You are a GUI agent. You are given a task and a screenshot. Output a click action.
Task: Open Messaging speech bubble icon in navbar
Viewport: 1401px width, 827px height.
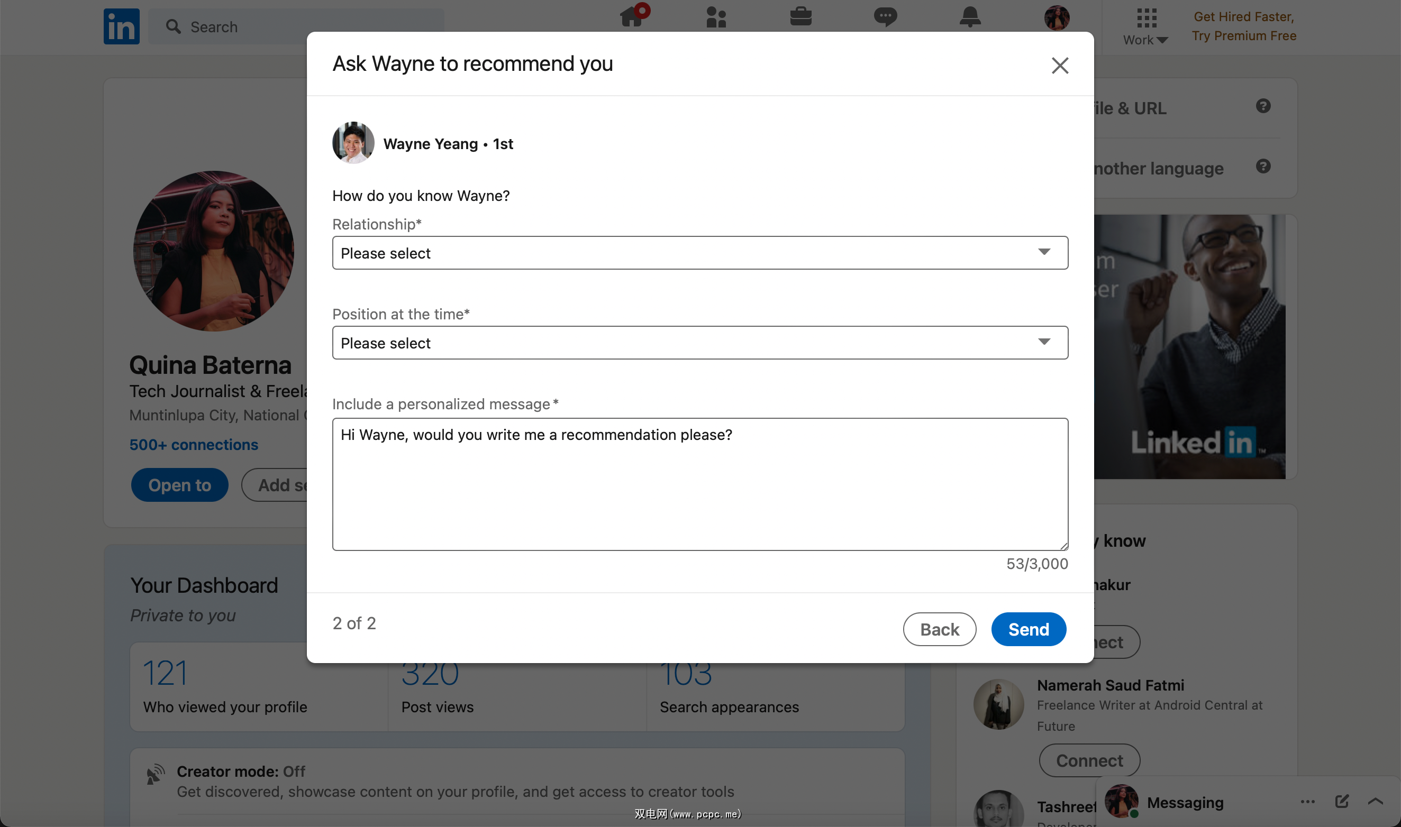pyautogui.click(x=885, y=17)
